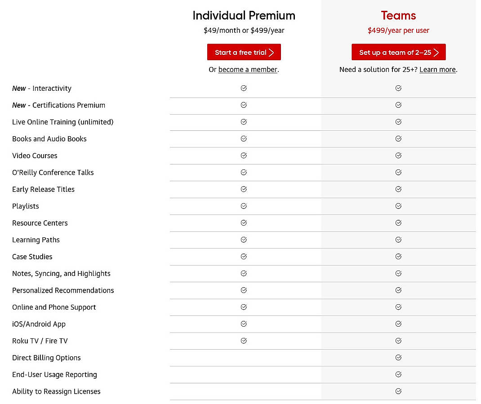Click the Ability to Reassign Licenses checkmark
Image resolution: width=481 pixels, height=404 pixels.
[398, 391]
